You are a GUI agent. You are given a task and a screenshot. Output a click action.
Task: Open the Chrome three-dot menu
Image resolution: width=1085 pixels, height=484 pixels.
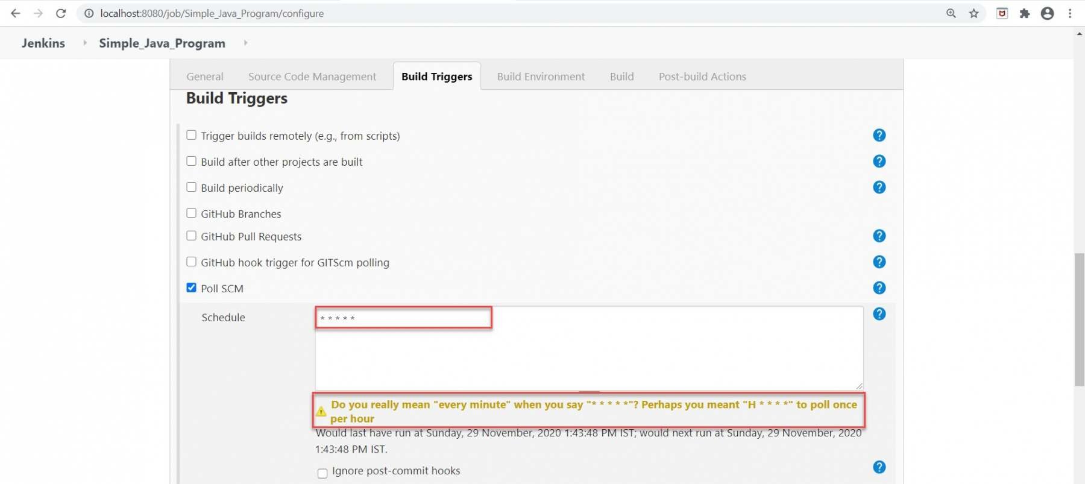tap(1070, 13)
